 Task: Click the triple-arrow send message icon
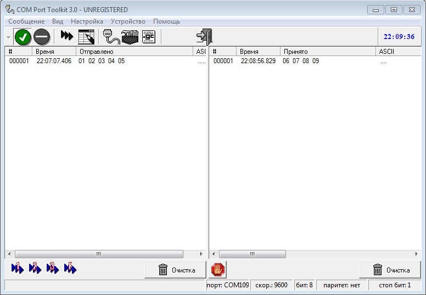pyautogui.click(x=67, y=36)
